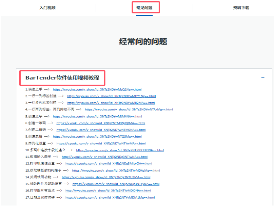Open the Youku link for 快速上手
Image resolution: width=274 pixels, height=216 pixels.
[97, 89]
